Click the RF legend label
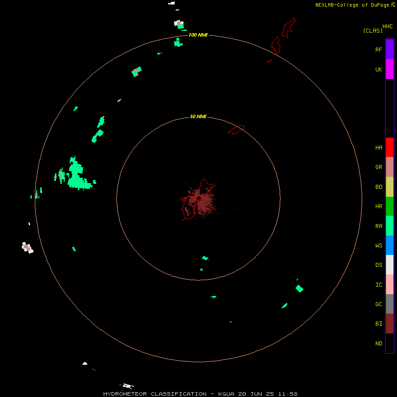The height and width of the screenshot is (397, 397). (378, 49)
